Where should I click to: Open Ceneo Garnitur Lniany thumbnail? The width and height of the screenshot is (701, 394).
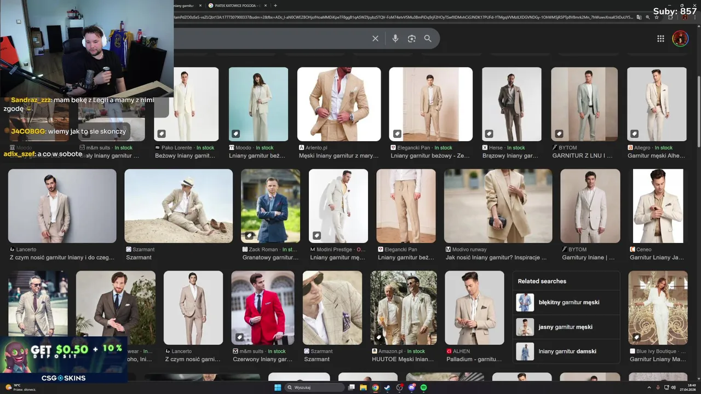pyautogui.click(x=658, y=206)
